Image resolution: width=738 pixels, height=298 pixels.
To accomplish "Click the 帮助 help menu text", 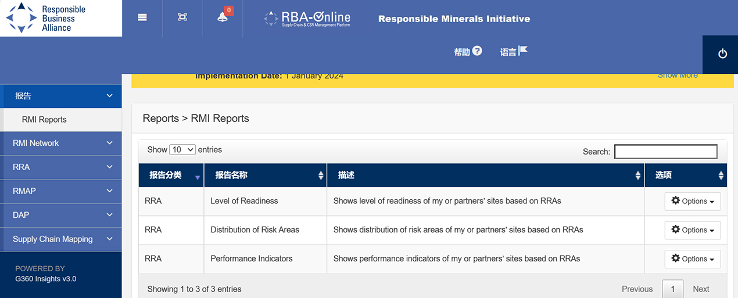I will (461, 52).
